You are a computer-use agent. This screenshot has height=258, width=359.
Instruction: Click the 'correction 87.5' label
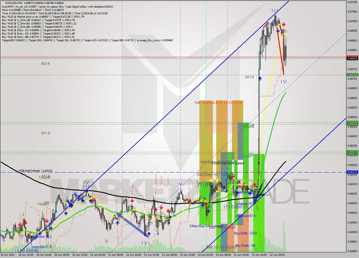(x=245, y=216)
